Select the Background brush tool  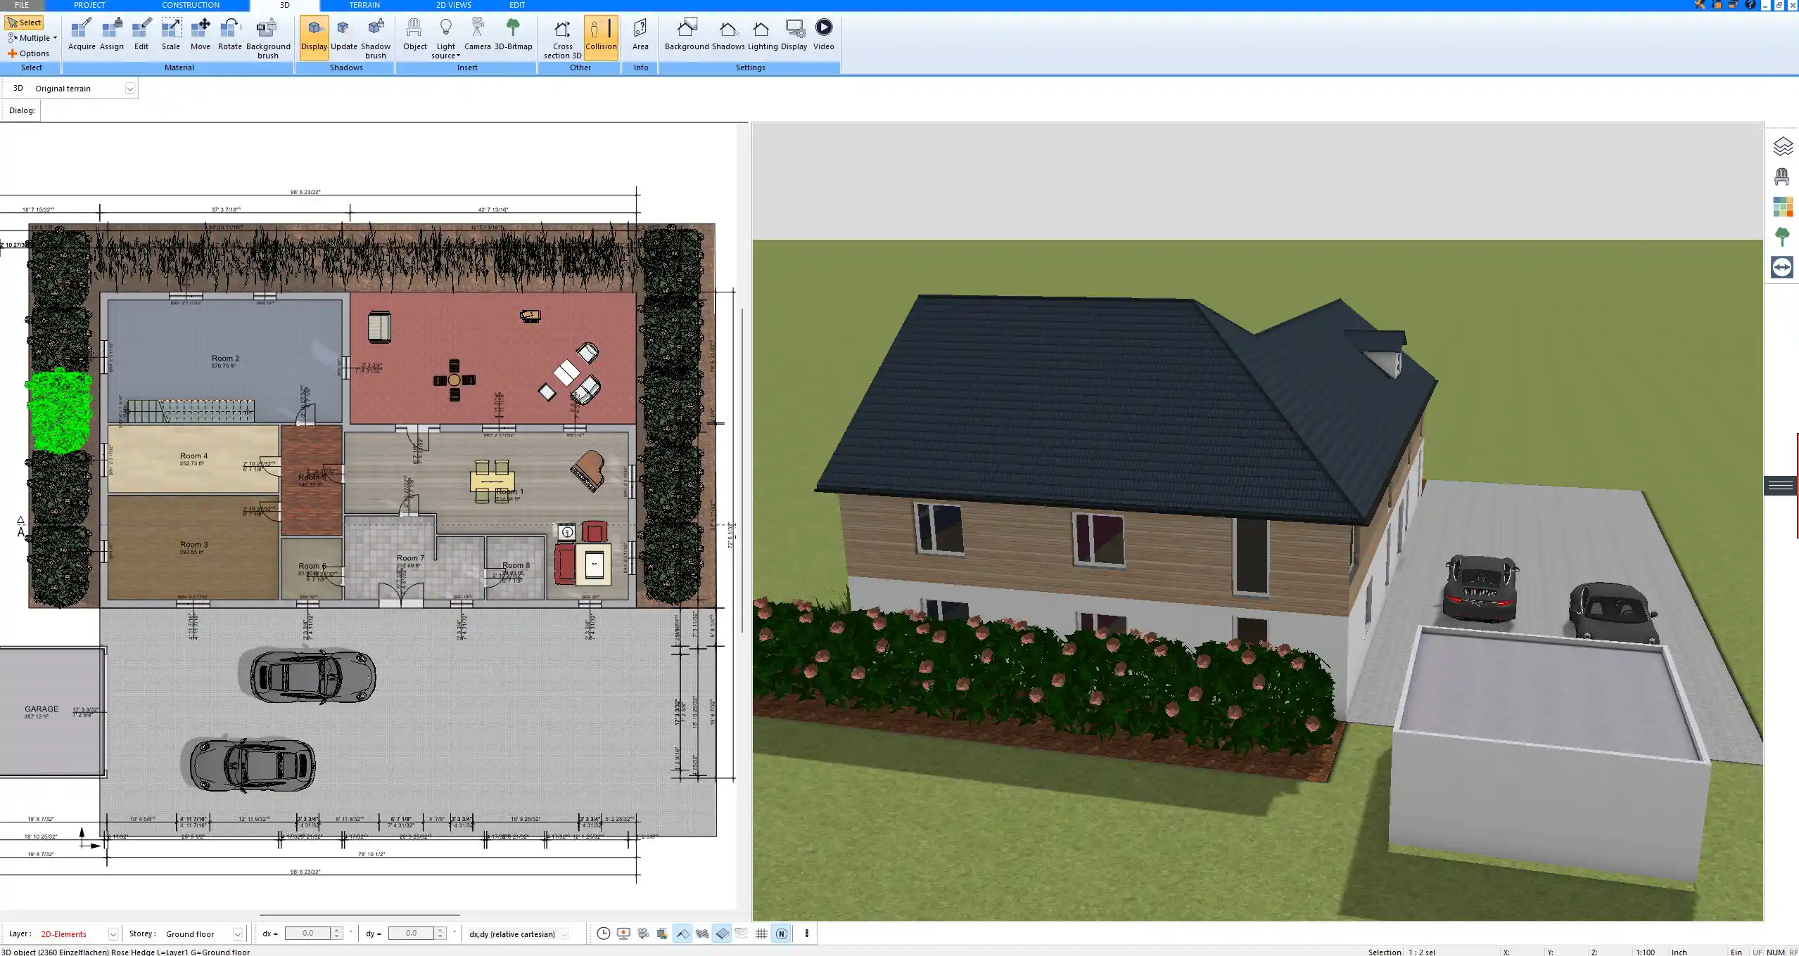tap(267, 37)
